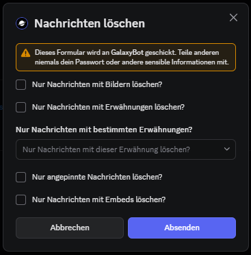The height and width of the screenshot is (255, 251).
Task: Open the 'Nur Nachrichten mit dieser Erwähnung löschen?' select
Action: [x=126, y=149]
